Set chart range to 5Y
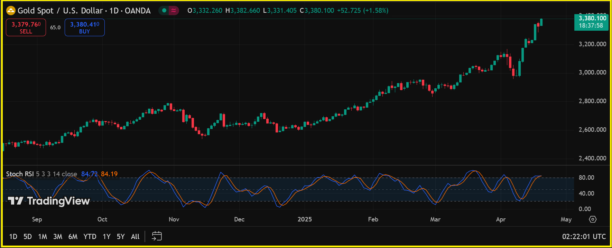Viewport: 612px width, 248px height. (121, 237)
